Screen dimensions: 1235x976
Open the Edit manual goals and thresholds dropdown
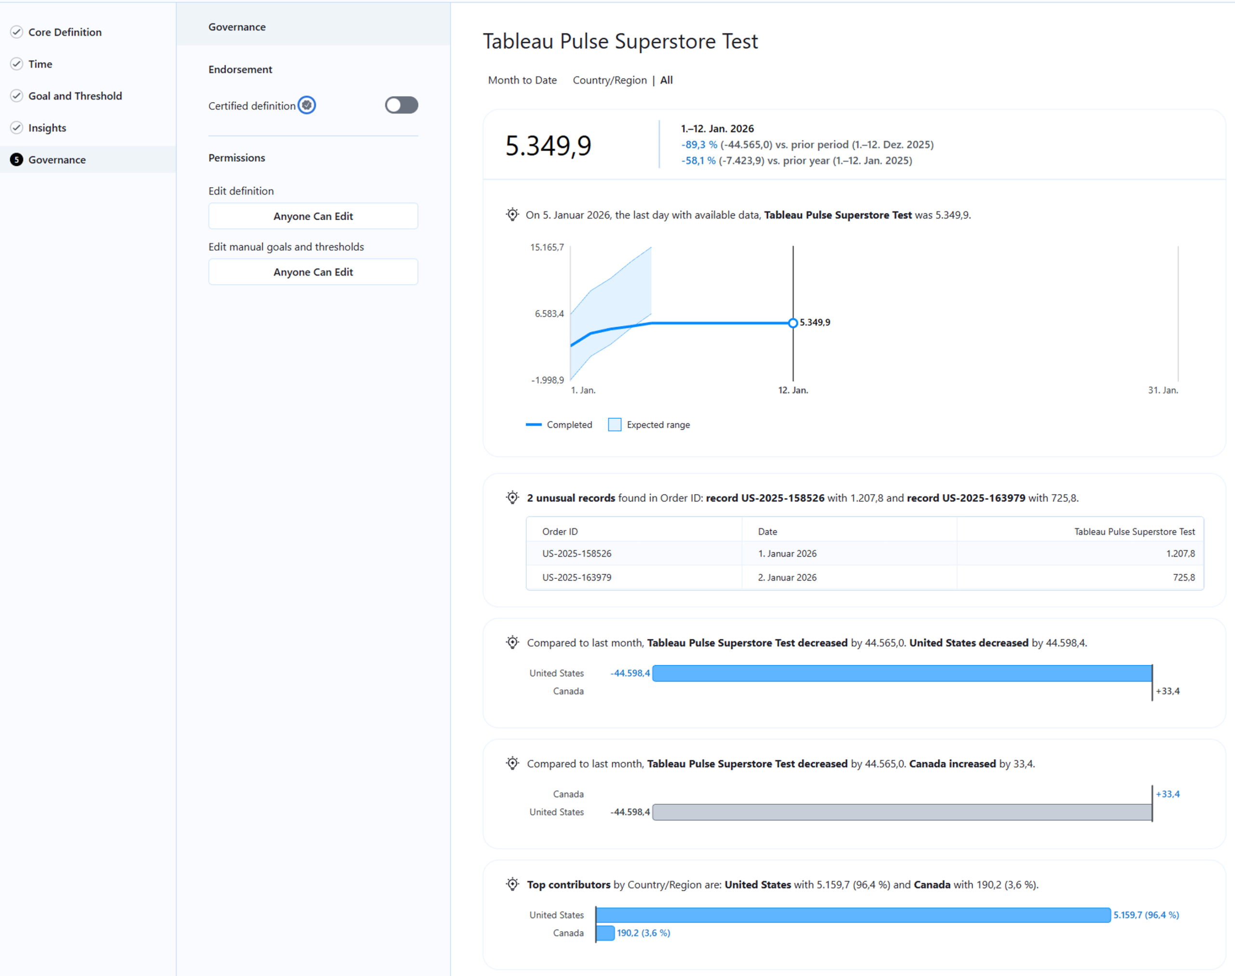(313, 272)
